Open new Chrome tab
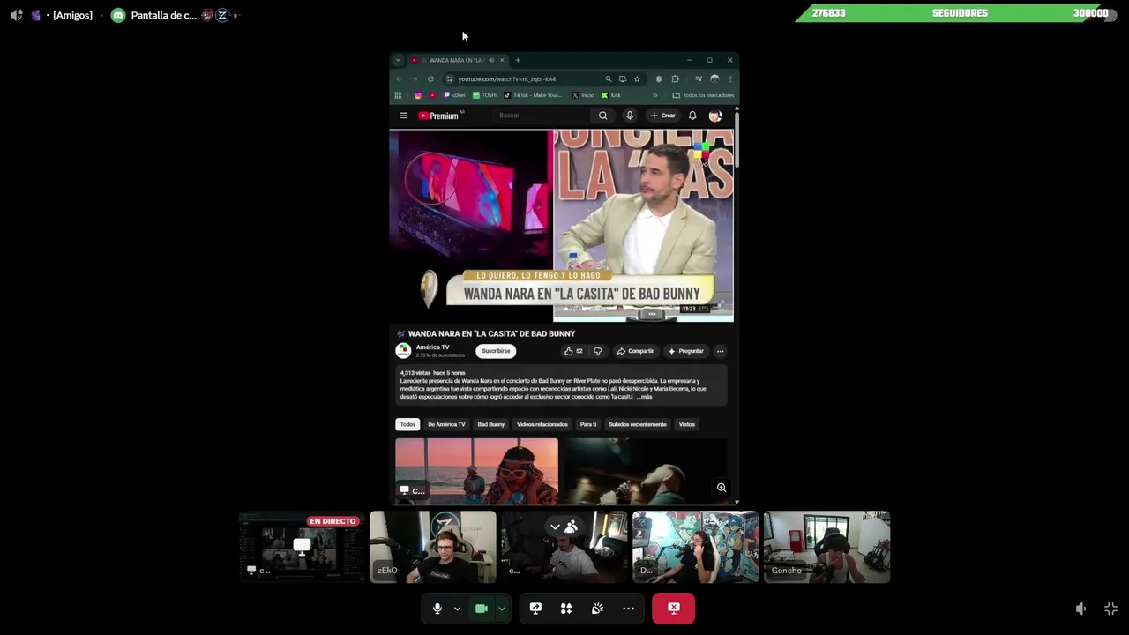The height and width of the screenshot is (635, 1129). [518, 60]
